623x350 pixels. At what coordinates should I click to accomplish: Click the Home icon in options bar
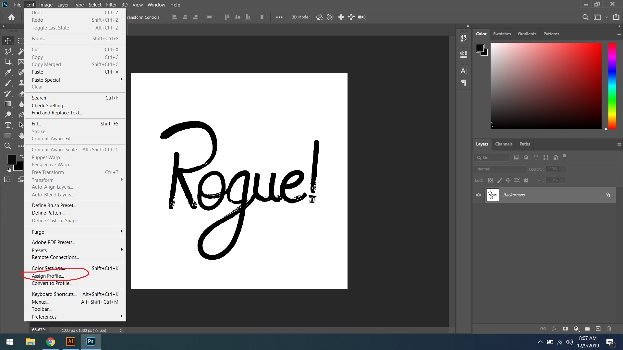[12, 17]
